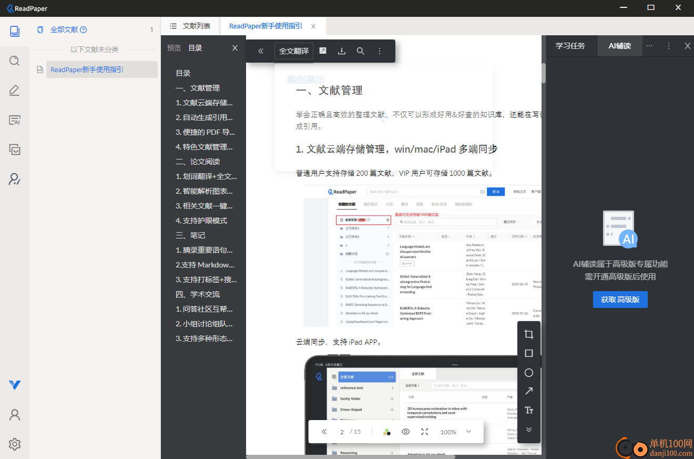694x459 pixels.
Task: Open the tasks checkbox-stack icon in sidebar
Action: click(15, 149)
